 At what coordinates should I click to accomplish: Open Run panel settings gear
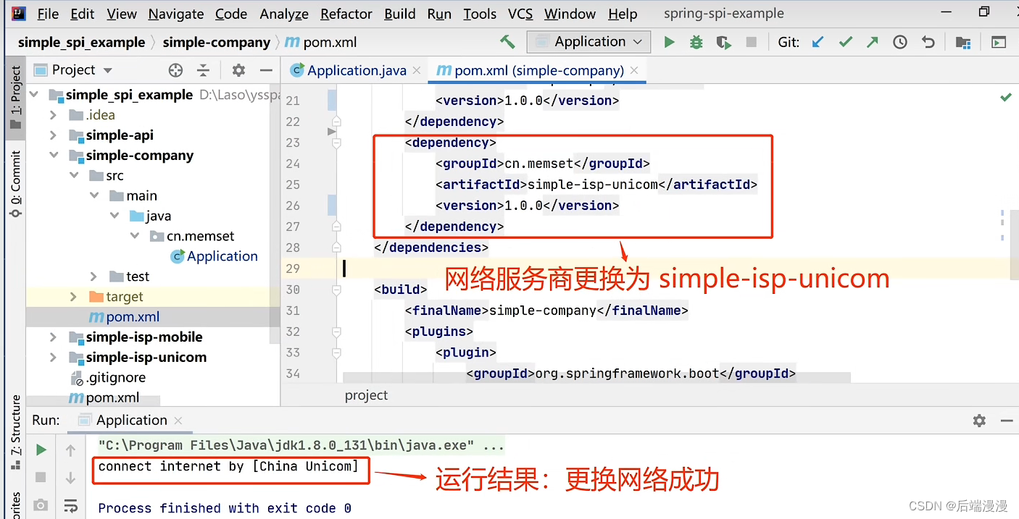pyautogui.click(x=979, y=421)
